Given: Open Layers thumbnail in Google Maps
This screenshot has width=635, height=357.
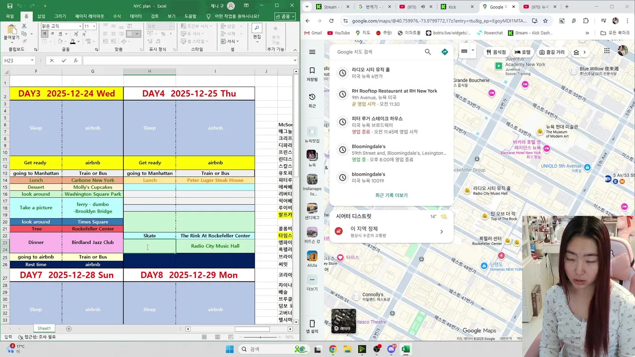Looking at the screenshot, I should pos(343,321).
